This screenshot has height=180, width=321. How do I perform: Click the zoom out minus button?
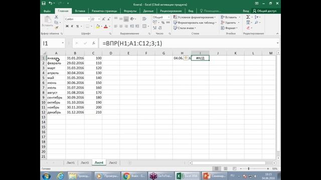(x=241, y=169)
